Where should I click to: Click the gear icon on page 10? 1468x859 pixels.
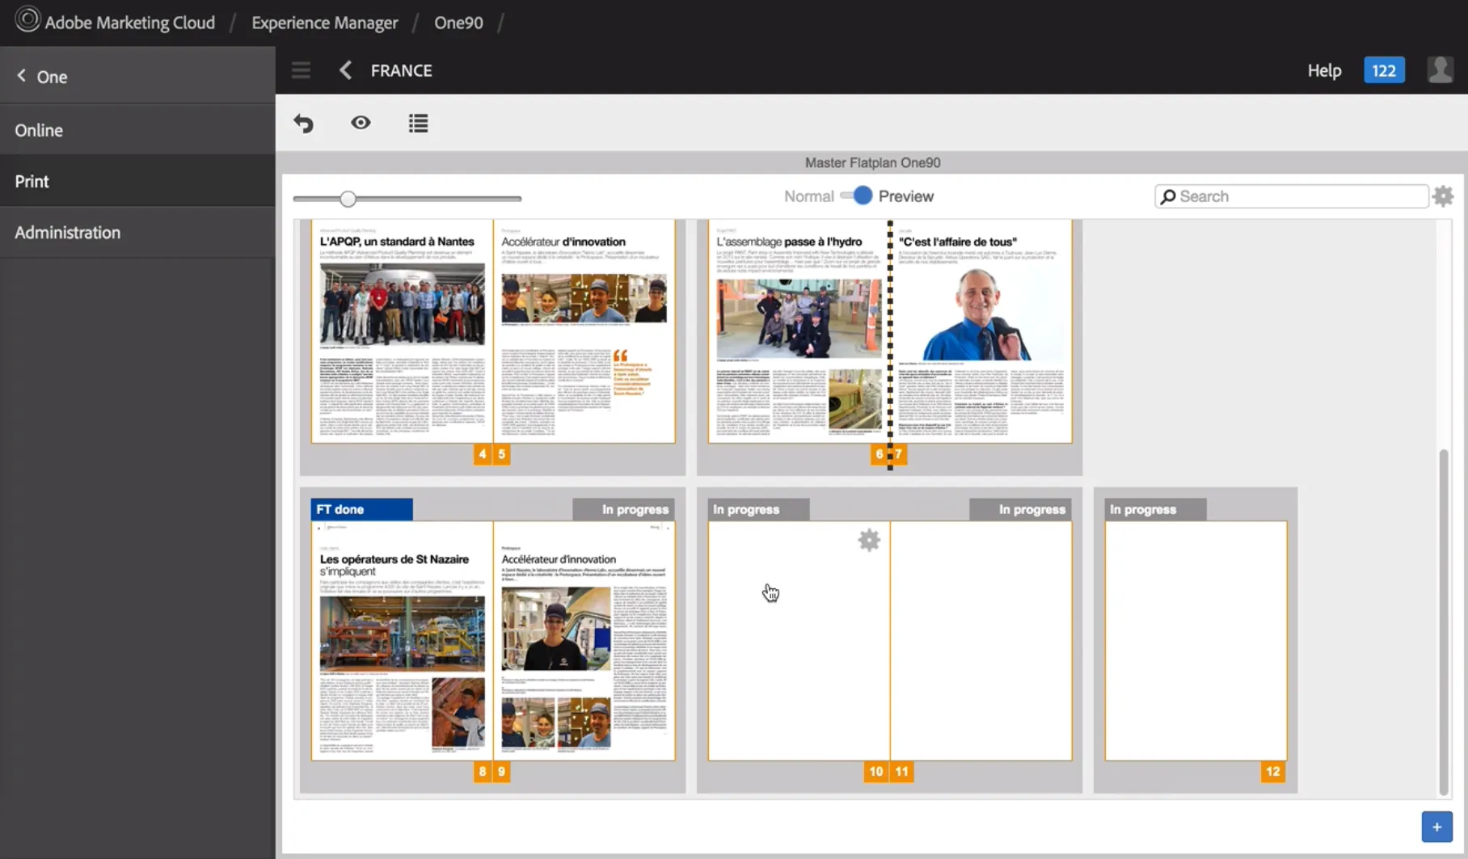(x=869, y=541)
